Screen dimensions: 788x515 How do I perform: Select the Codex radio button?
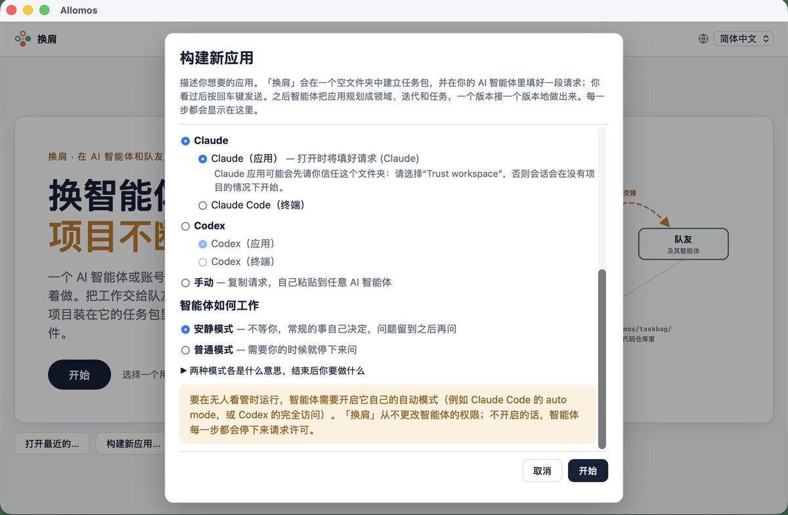point(185,226)
